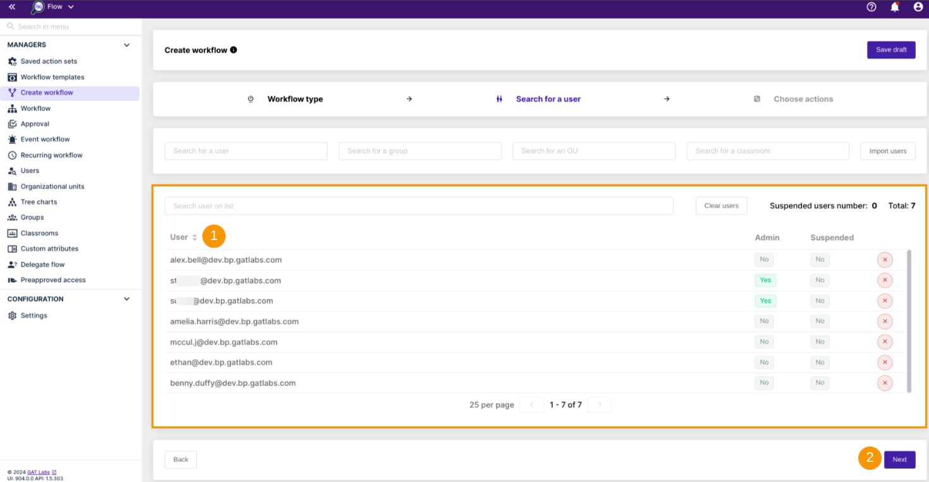
Task: Open the help question mark icon
Action: (x=872, y=7)
